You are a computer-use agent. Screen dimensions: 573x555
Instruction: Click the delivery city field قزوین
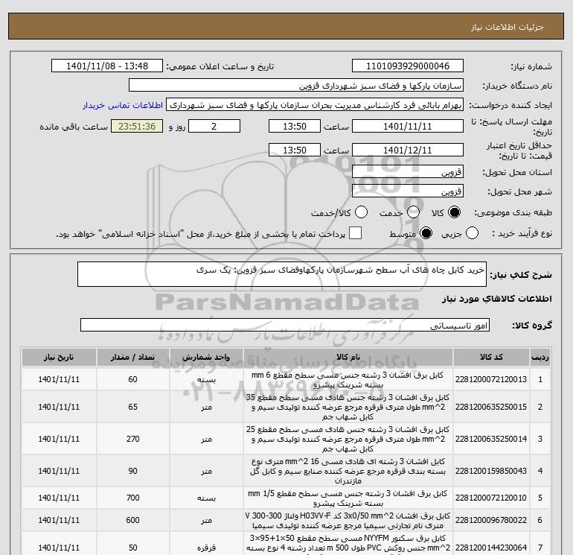point(408,191)
